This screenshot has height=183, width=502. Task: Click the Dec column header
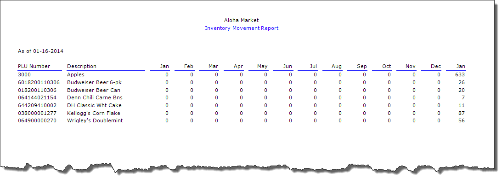tap(436, 66)
